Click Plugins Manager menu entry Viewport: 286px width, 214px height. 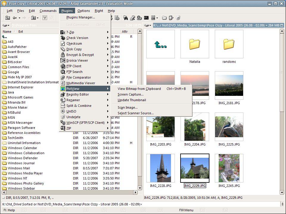tap(80, 17)
